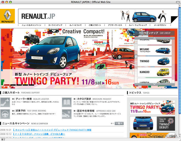The width and height of the screenshot is (181, 141).
Task: Select MEGANE Touring Wagon in car lineup
Action: (155, 50)
